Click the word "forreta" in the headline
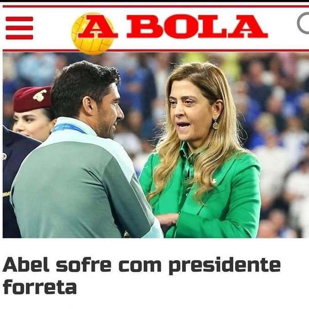The width and height of the screenshot is (309, 309). (40, 286)
